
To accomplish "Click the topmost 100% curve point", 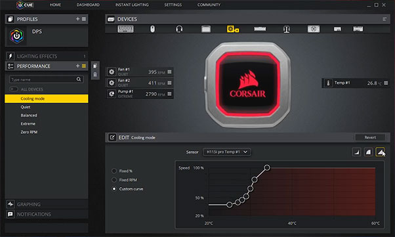I will click(x=267, y=167).
